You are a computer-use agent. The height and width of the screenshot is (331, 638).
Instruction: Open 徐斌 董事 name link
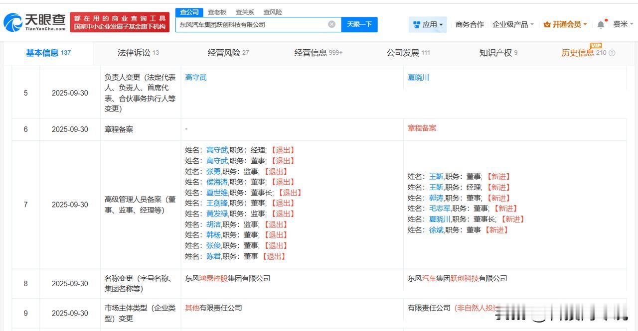[x=436, y=229]
